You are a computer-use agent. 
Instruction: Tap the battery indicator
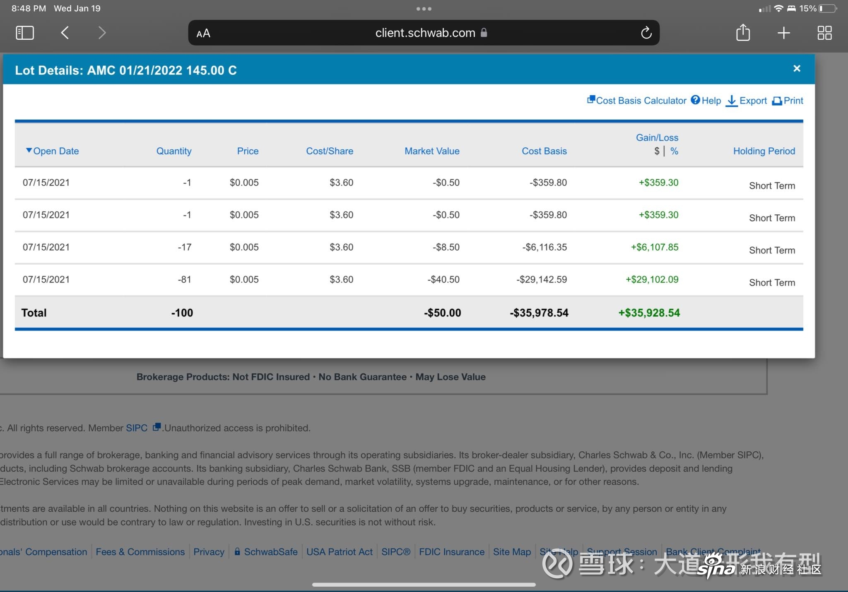828,8
